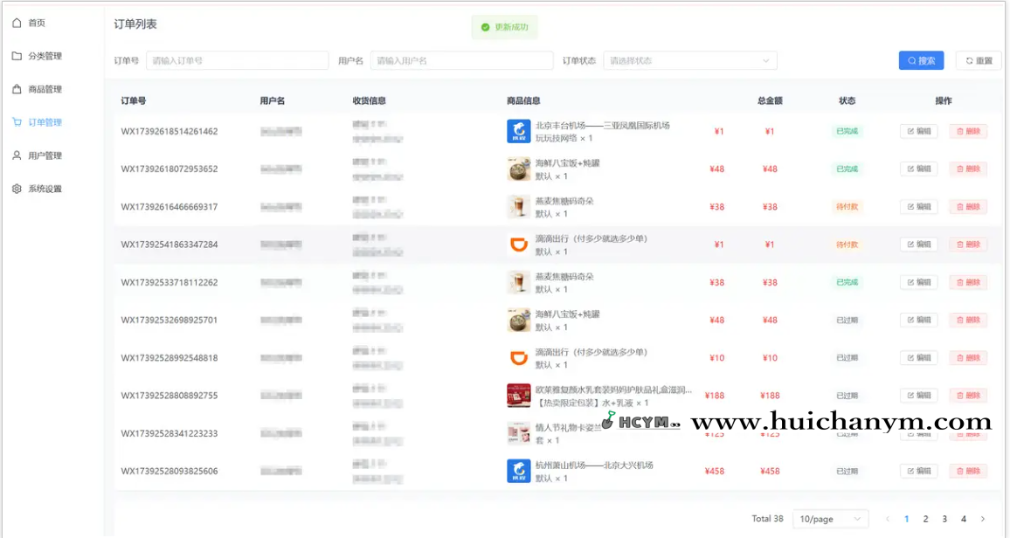The width and height of the screenshot is (1010, 538).
Task: Open 订单管理 in the sidebar
Action: coord(38,122)
